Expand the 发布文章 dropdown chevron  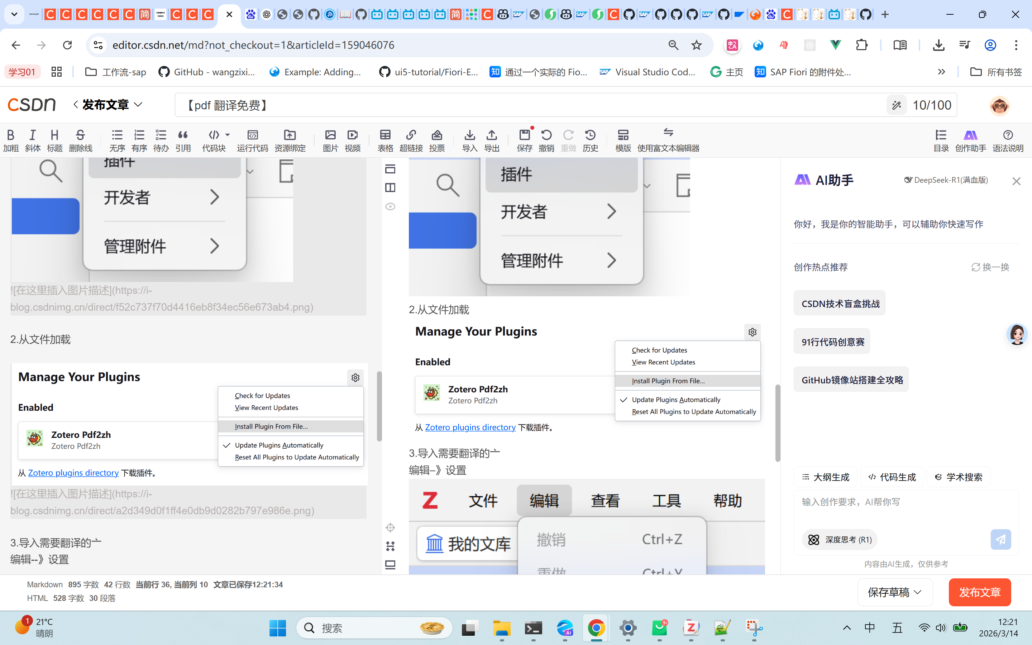138,105
